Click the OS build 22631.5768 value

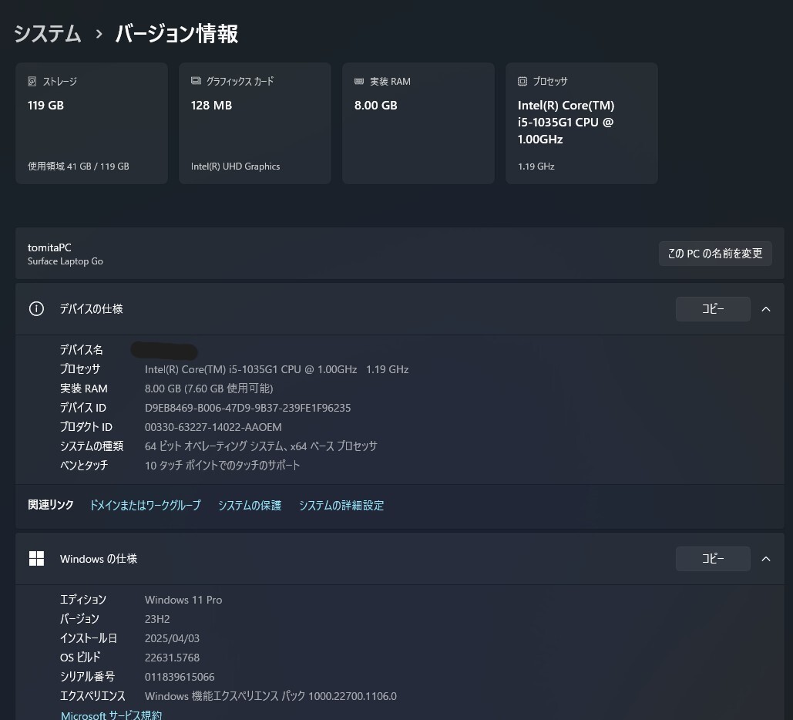(x=172, y=658)
